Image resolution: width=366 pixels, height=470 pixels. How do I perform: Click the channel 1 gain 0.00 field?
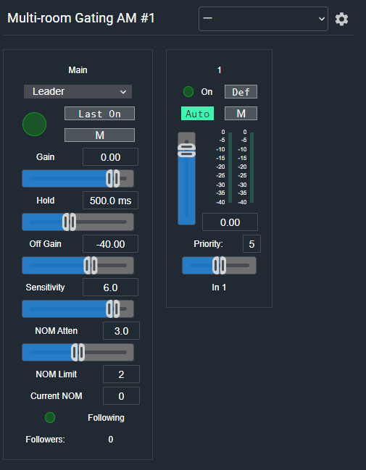click(x=230, y=222)
